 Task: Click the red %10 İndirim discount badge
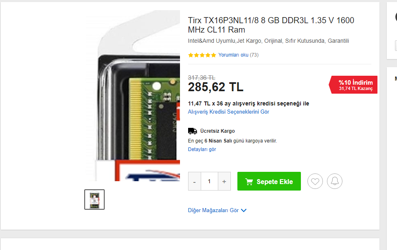(x=353, y=85)
